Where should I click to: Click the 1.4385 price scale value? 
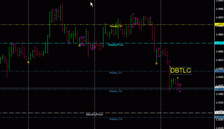tap(220, 94)
